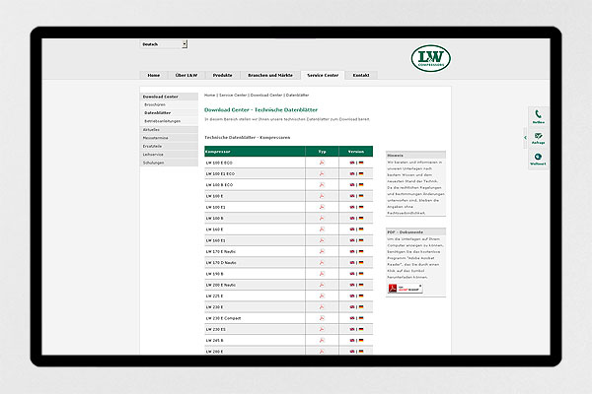Viewport: 592px width, 394px height.
Task: Click the English flag for LW 100 B
Action: 352,218
